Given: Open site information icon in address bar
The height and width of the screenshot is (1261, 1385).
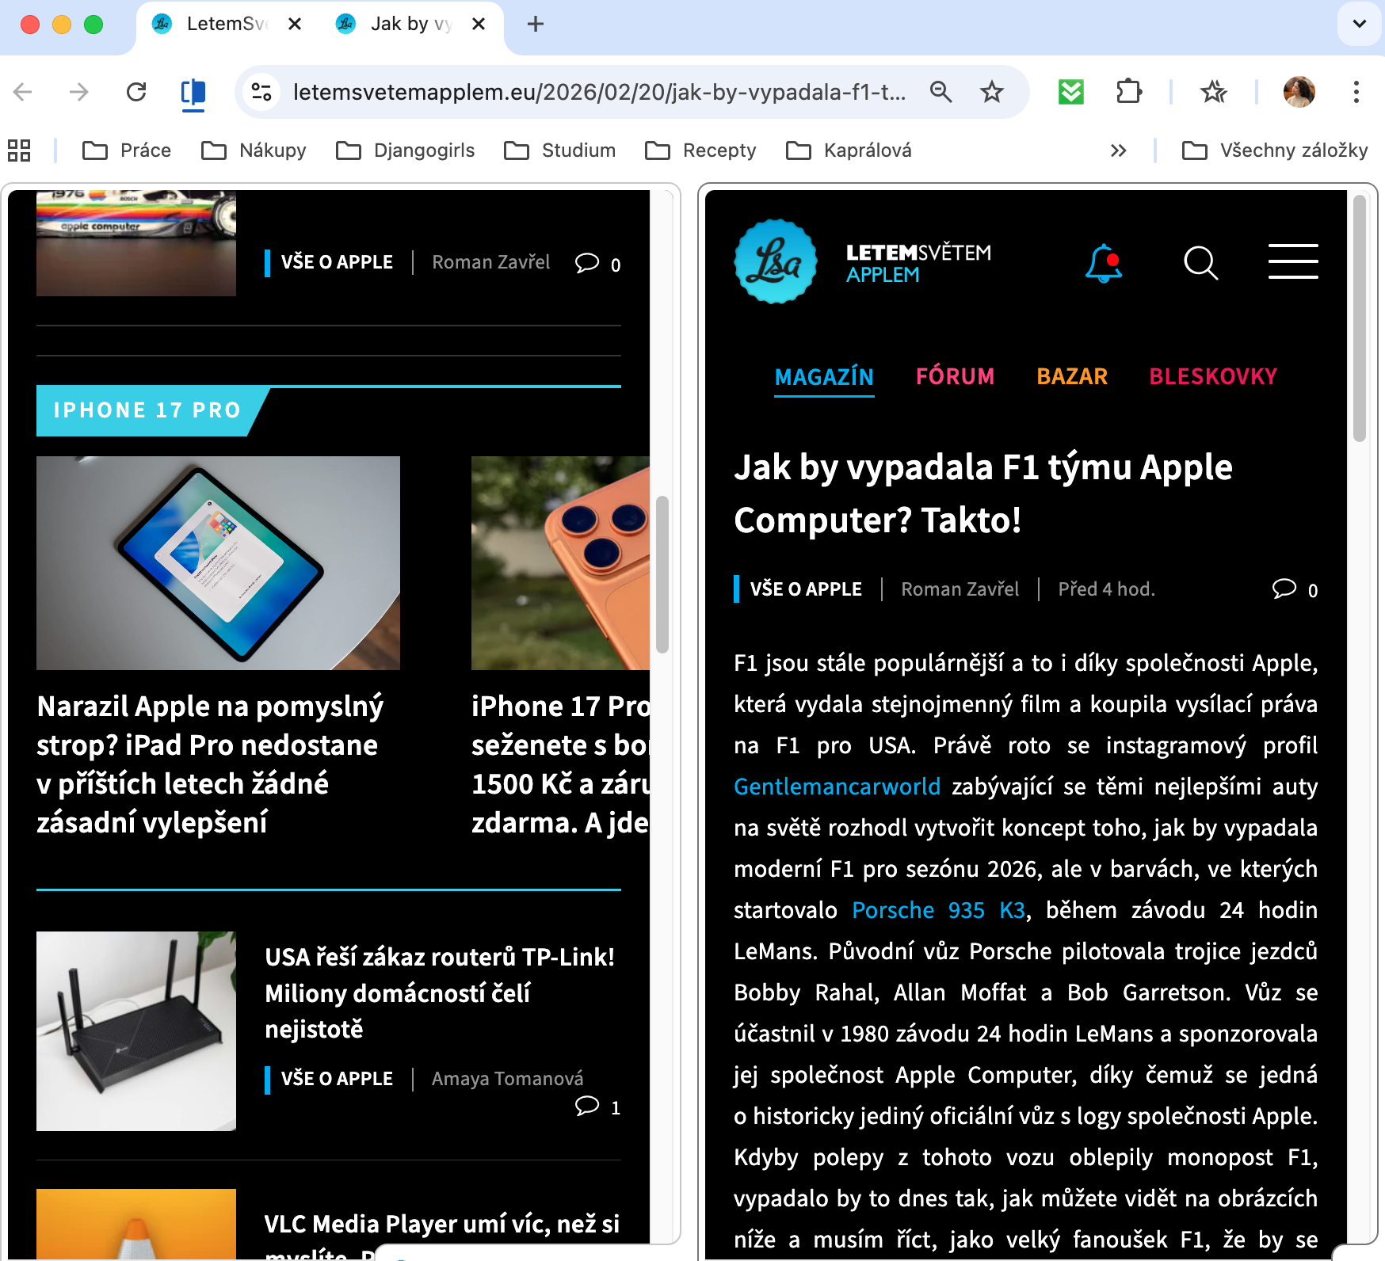Looking at the screenshot, I should [261, 92].
